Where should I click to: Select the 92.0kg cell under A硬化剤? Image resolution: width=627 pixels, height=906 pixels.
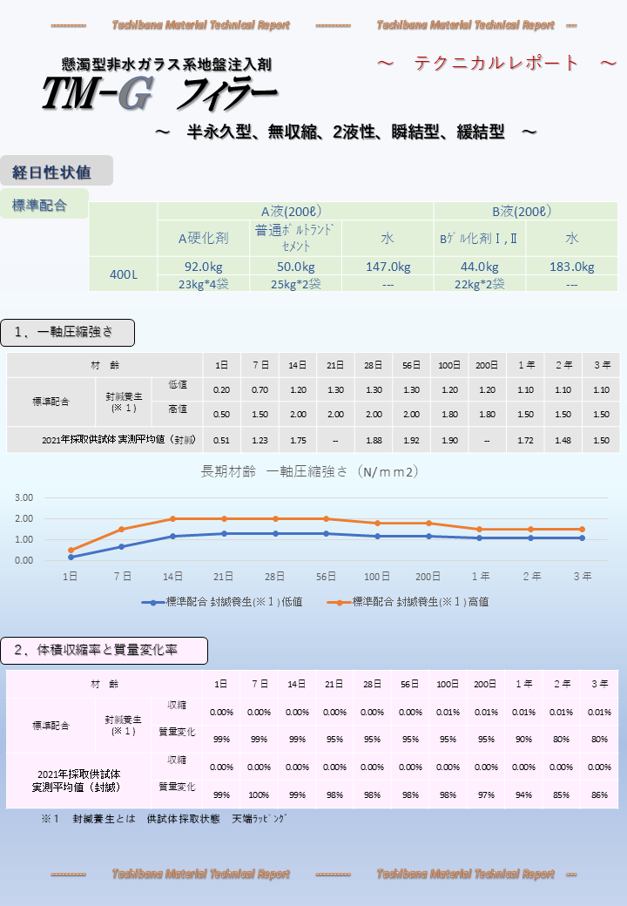pyautogui.click(x=203, y=267)
